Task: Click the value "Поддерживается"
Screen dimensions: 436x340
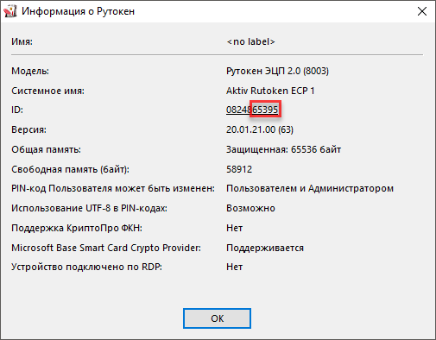Action: pyautogui.click(x=265, y=248)
